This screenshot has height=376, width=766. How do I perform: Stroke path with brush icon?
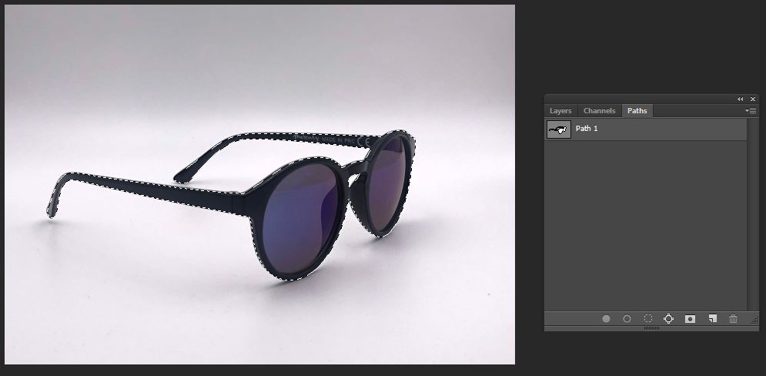[627, 319]
